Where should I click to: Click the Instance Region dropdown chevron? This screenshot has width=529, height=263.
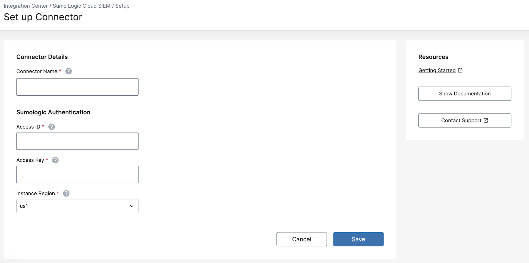coord(132,206)
